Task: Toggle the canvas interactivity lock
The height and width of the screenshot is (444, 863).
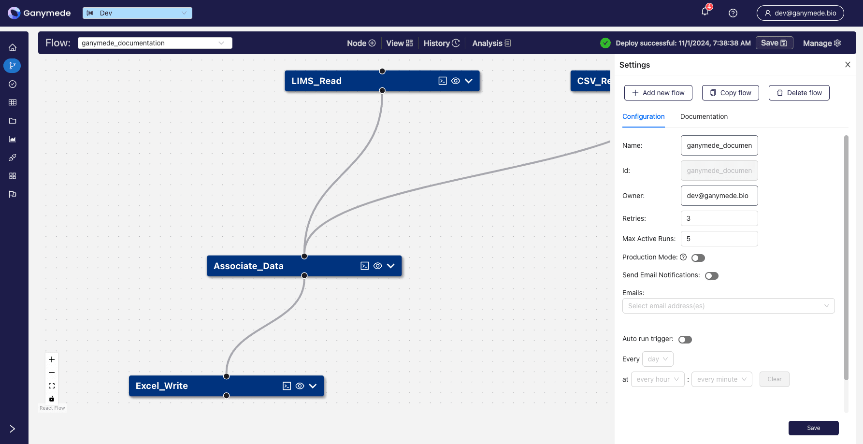Action: coord(52,399)
